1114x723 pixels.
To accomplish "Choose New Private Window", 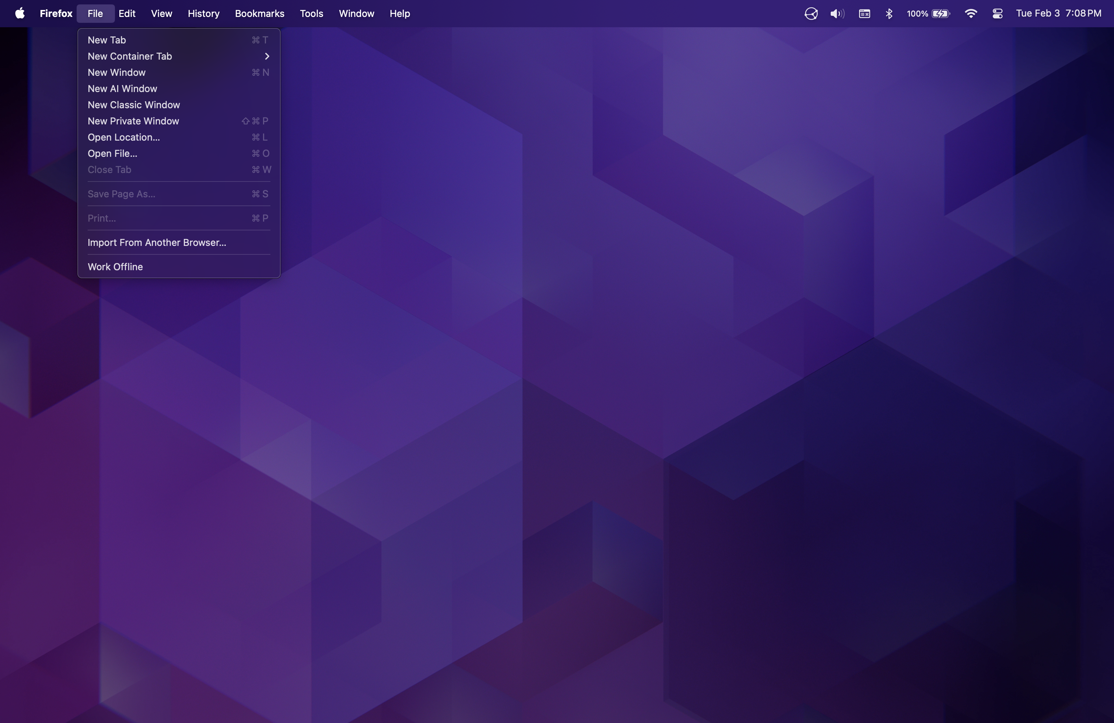I will pos(133,121).
